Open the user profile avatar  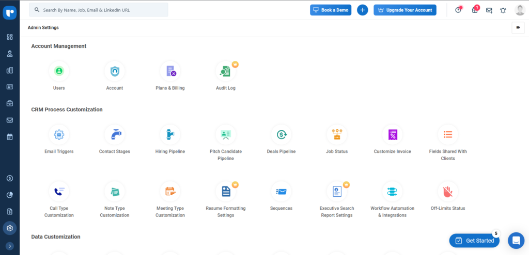[520, 10]
